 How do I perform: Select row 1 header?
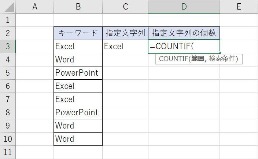[8, 20]
